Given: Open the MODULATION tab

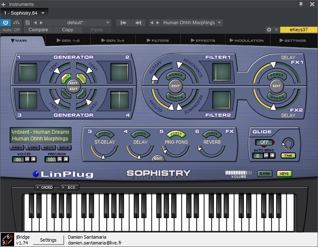Looking at the screenshot, I should tap(246, 40).
